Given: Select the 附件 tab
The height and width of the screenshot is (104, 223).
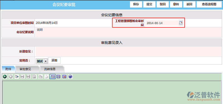Looking at the screenshot, I should [x=8, y=69].
